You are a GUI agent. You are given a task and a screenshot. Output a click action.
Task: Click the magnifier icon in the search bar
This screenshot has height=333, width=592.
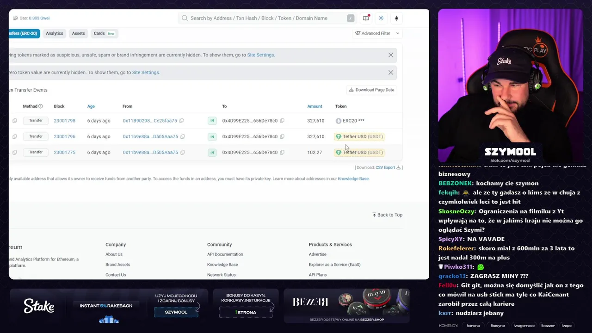tap(185, 18)
